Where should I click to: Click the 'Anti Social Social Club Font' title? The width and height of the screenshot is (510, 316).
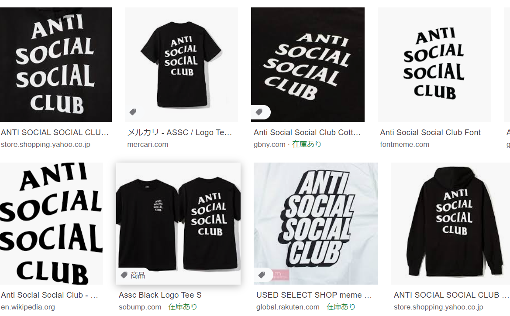430,133
